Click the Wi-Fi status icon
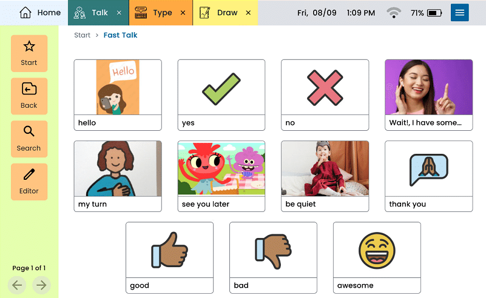Viewport: 486px width, 298px height. (394, 13)
